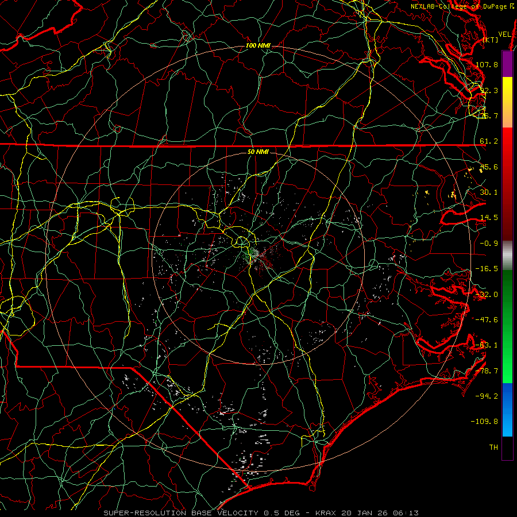Click the TH label on the legend

pos(493,447)
